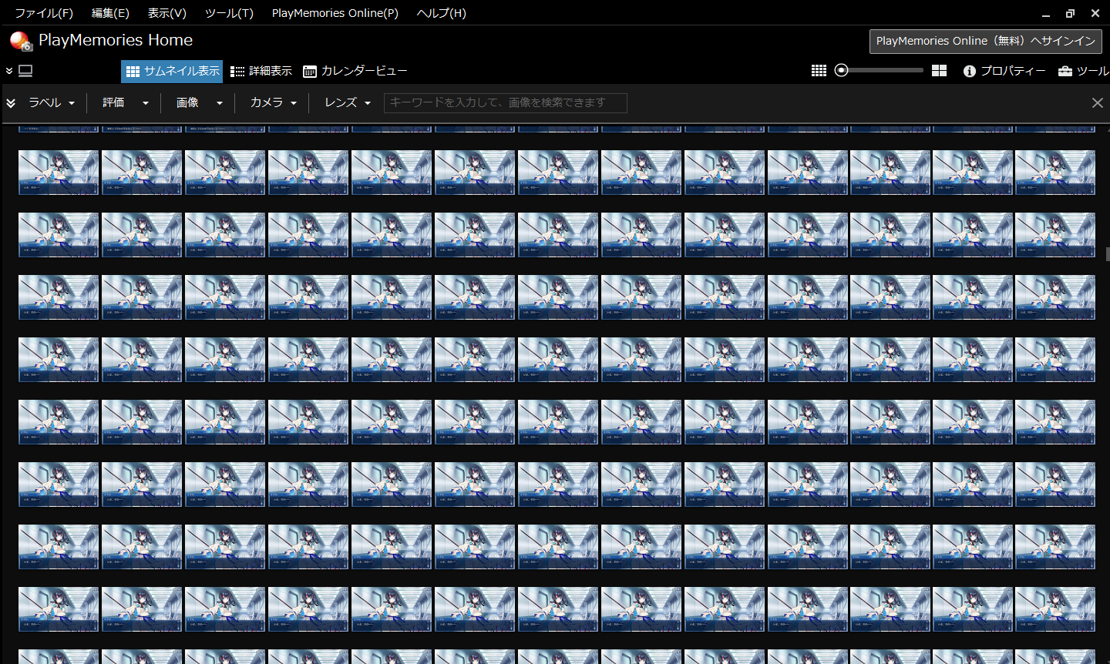This screenshot has width=1110, height=664.
Task: Click the computer icon in the navigation bar
Action: click(x=25, y=71)
